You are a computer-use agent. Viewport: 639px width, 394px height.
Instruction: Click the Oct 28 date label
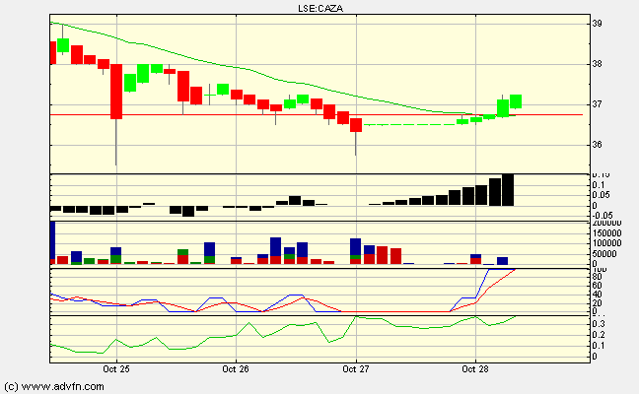pos(475,369)
